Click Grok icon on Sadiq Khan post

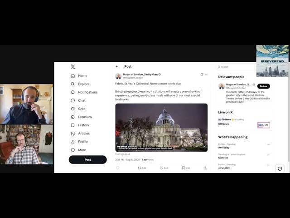point(202,74)
